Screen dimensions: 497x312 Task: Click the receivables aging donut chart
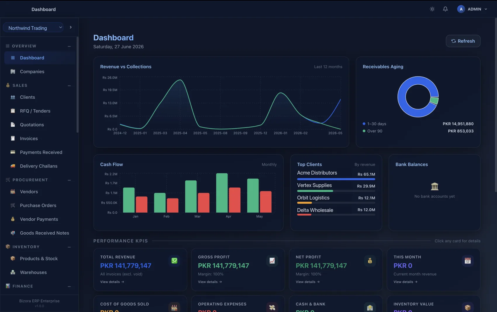click(418, 97)
